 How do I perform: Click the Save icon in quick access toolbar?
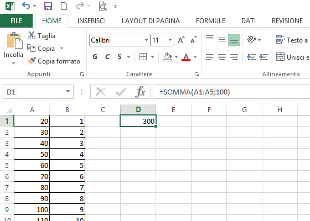[48, 6]
